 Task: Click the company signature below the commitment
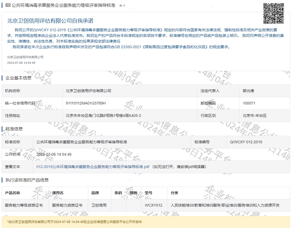[25, 57]
